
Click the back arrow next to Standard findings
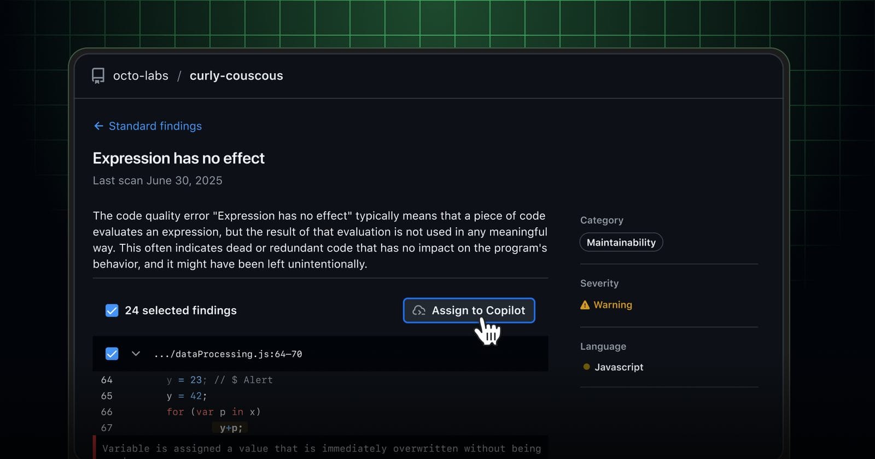[98, 126]
